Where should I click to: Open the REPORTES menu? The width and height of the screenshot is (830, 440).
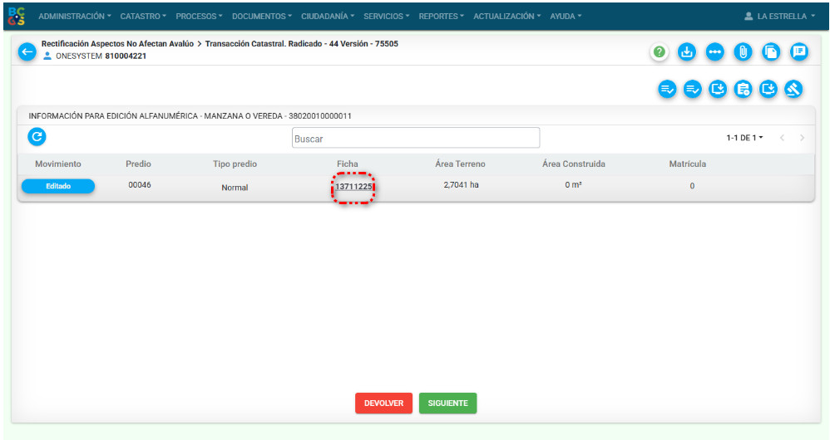tap(442, 17)
